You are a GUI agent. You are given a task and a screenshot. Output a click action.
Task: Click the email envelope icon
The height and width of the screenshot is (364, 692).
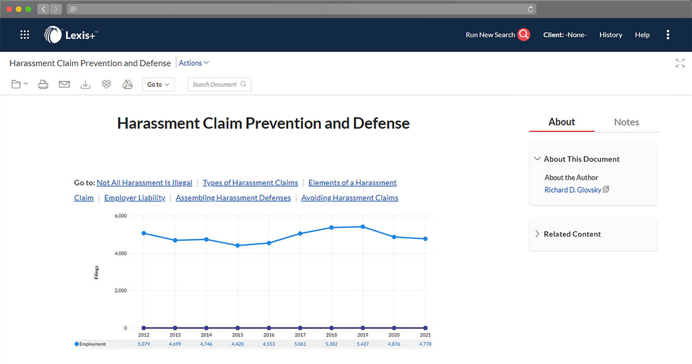point(64,84)
